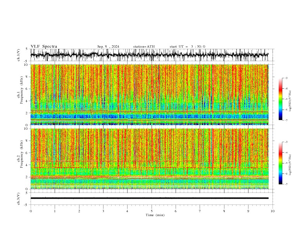
Task: Click the "ch.3(V)" axis label
Action: [x=19, y=199]
